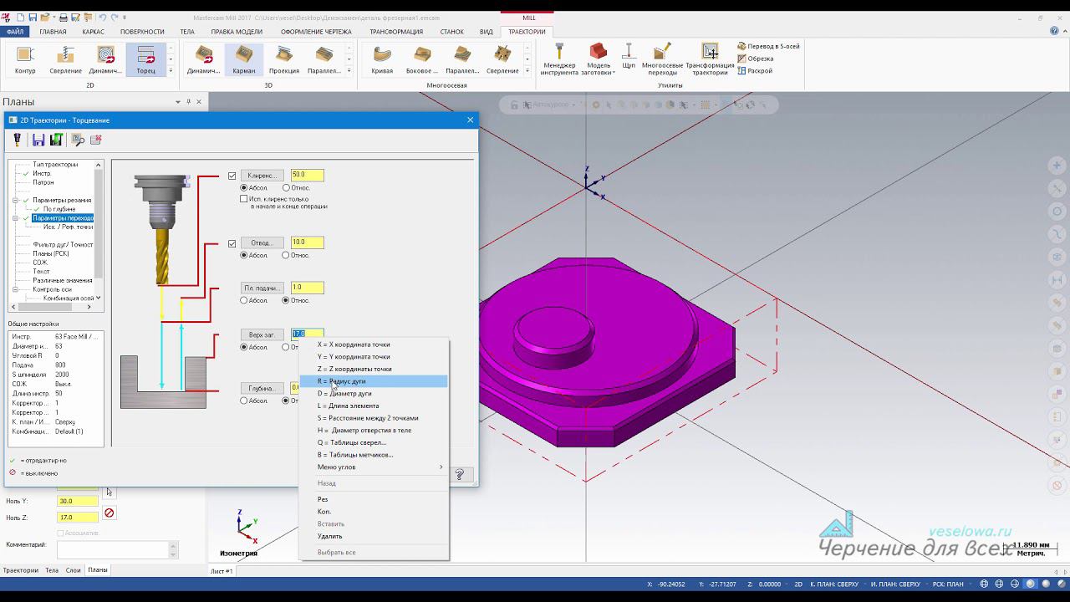Select the 2D Сверление drilling toolpath
This screenshot has height=602, width=1070.
(x=65, y=60)
